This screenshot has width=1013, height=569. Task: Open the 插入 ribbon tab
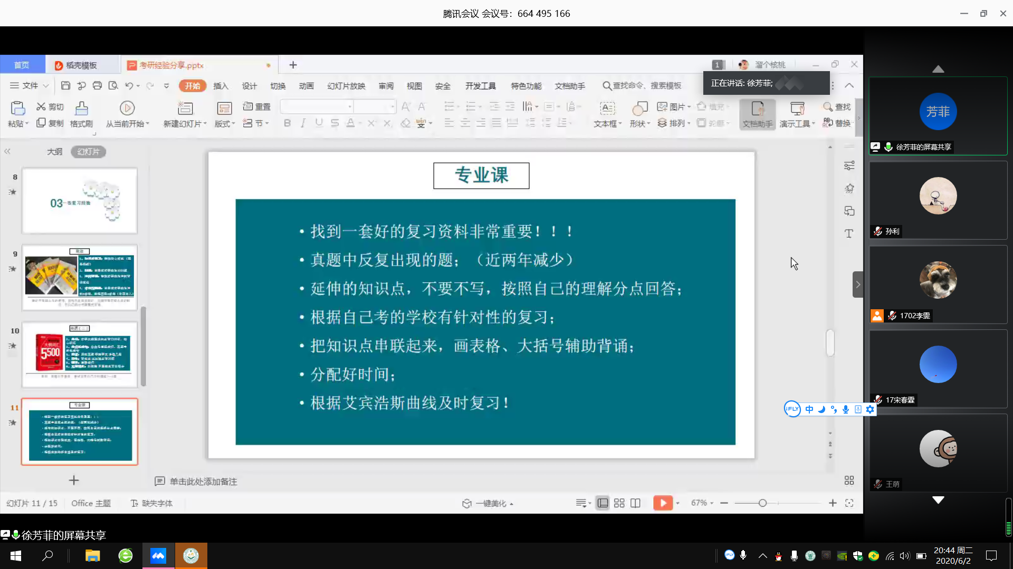click(x=221, y=86)
